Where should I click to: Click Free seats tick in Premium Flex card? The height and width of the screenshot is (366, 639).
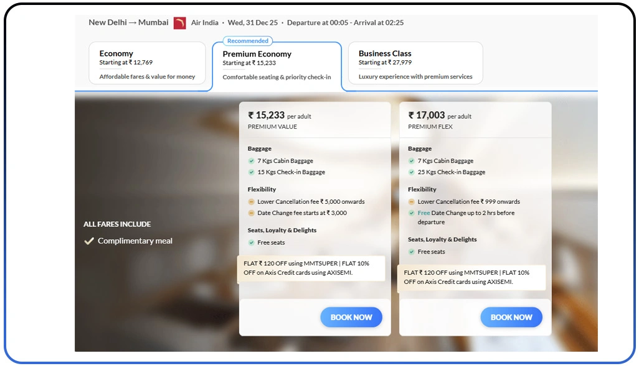[x=412, y=252]
